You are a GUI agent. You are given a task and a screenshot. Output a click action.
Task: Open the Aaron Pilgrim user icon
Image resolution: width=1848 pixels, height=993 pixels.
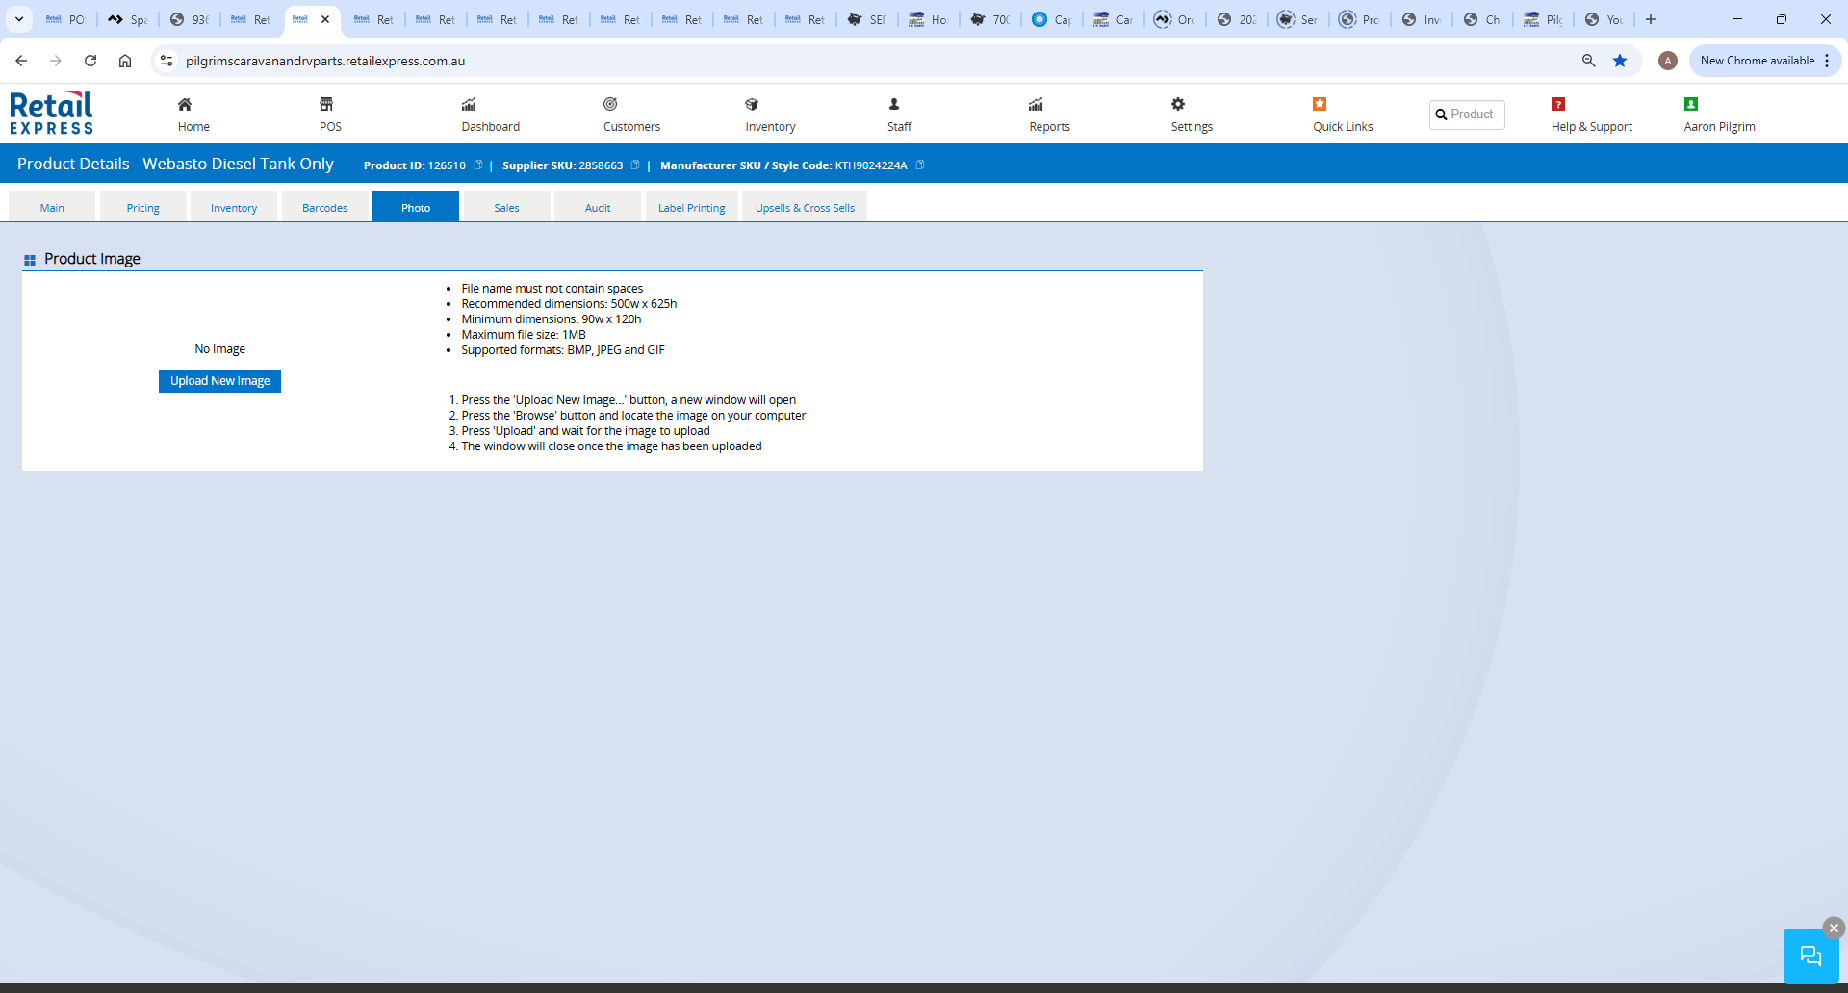(x=1691, y=104)
